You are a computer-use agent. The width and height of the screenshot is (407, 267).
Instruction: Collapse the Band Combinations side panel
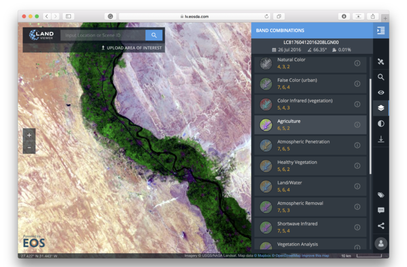click(x=381, y=31)
